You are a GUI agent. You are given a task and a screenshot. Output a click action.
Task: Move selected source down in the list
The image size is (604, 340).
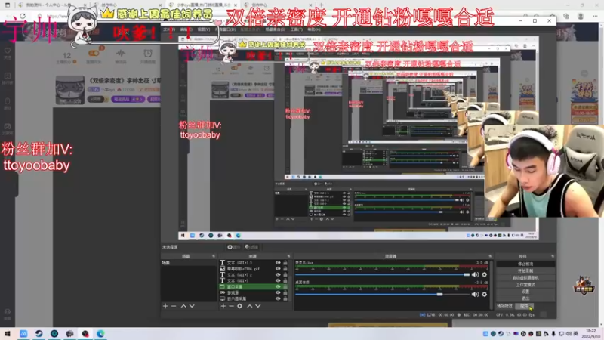[257, 306]
